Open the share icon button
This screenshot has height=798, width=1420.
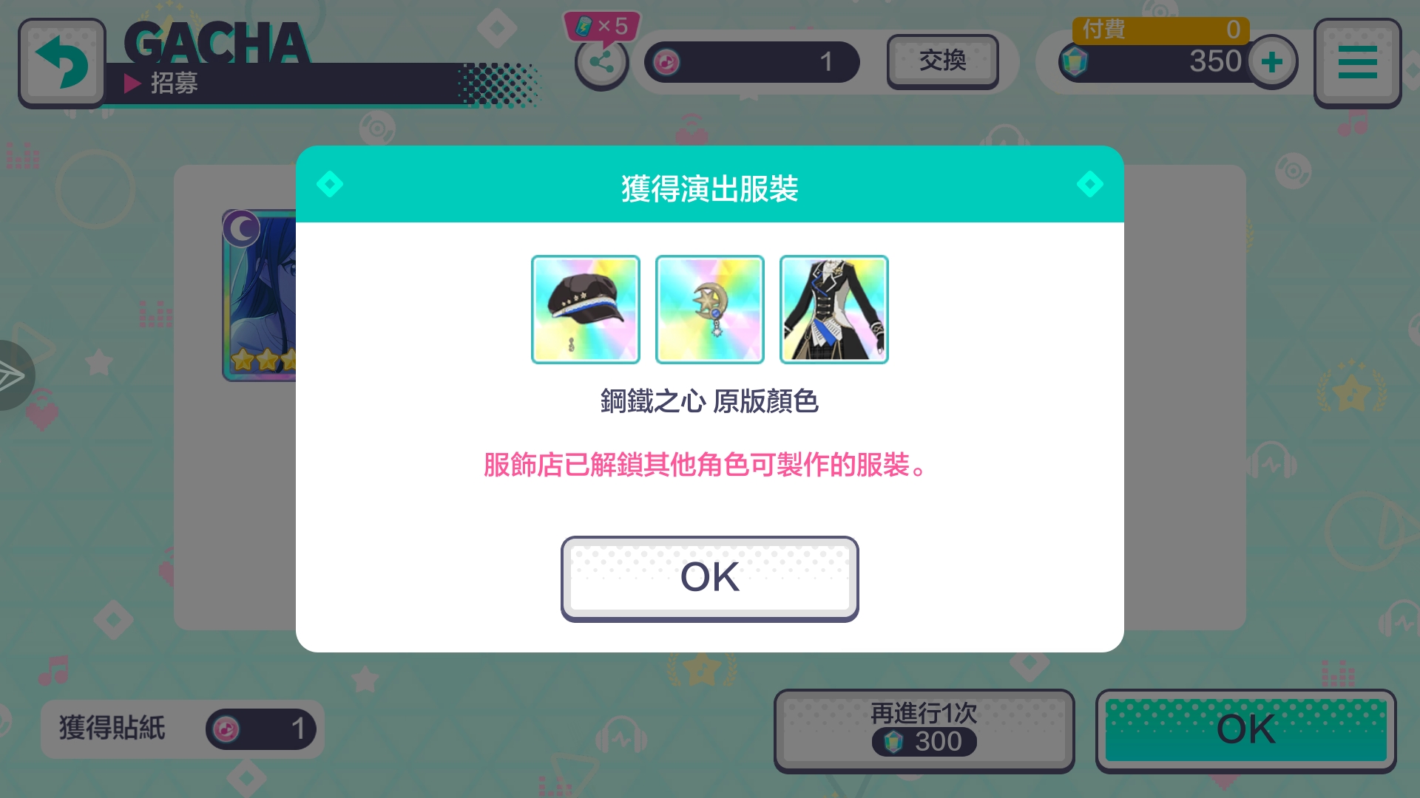click(x=601, y=62)
